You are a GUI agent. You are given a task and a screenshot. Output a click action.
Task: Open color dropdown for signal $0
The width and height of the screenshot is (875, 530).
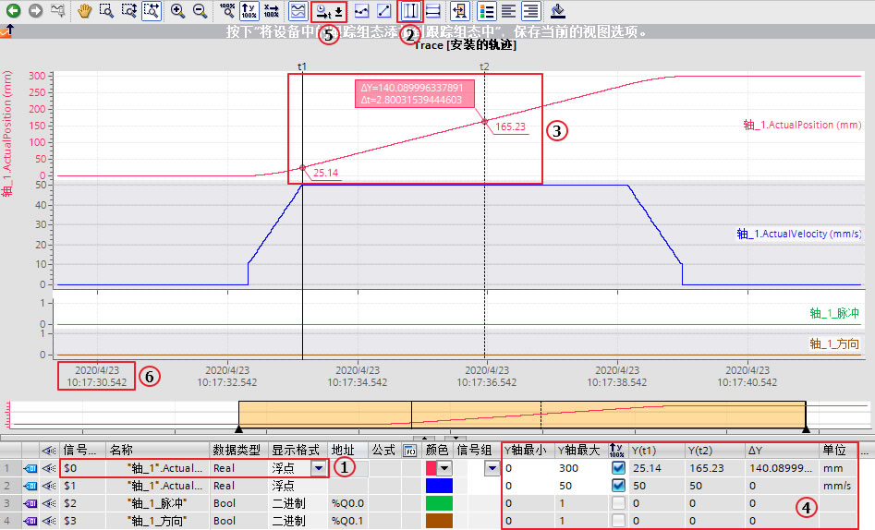tap(444, 468)
